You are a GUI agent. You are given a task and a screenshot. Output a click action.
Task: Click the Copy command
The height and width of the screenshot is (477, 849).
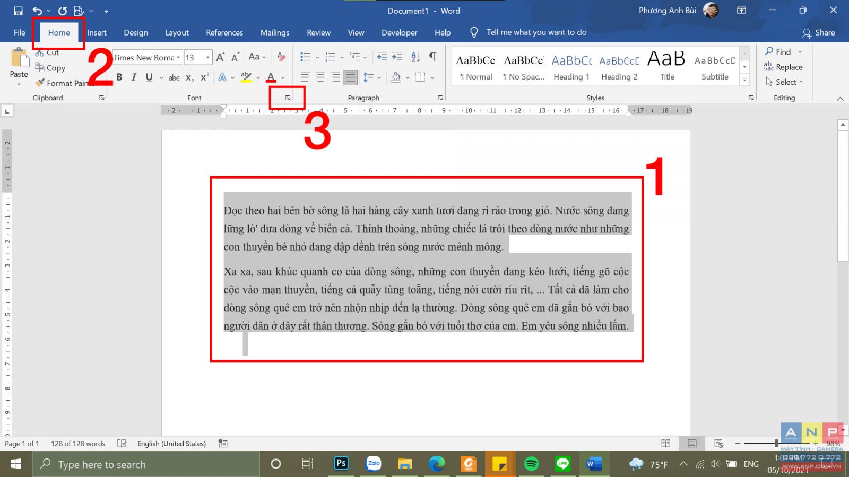(x=50, y=68)
